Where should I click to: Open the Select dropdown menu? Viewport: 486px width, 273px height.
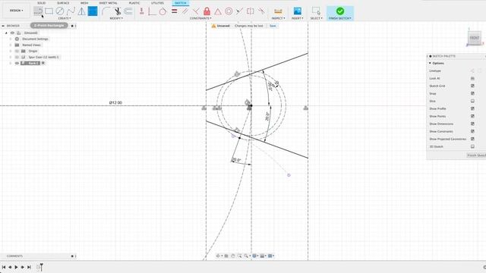[316, 18]
